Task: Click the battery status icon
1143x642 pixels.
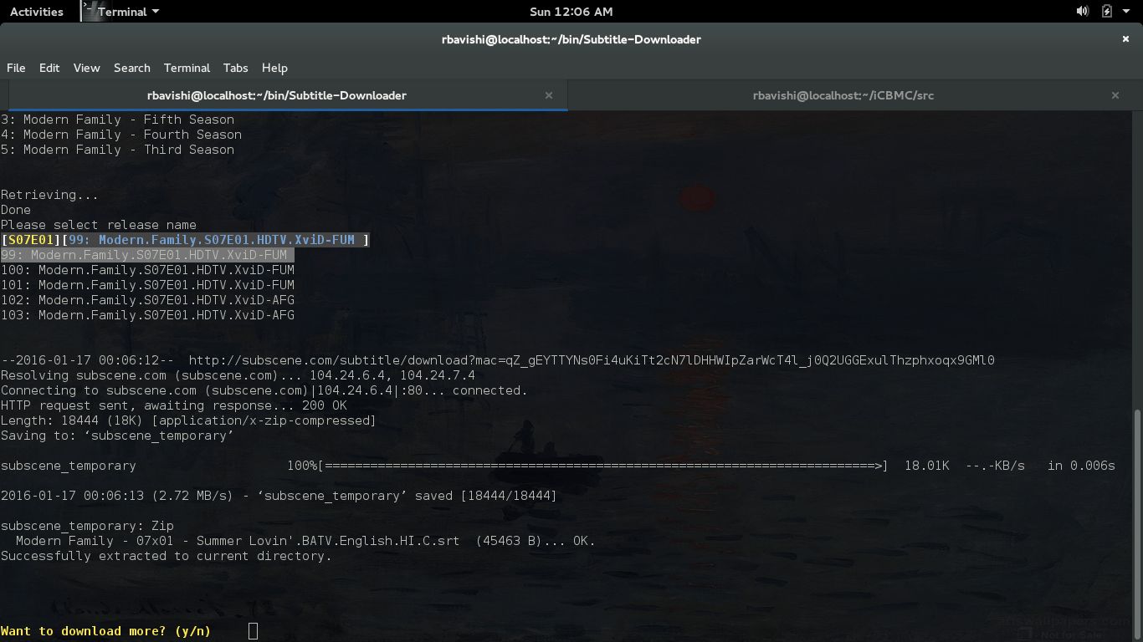Action: pos(1106,12)
